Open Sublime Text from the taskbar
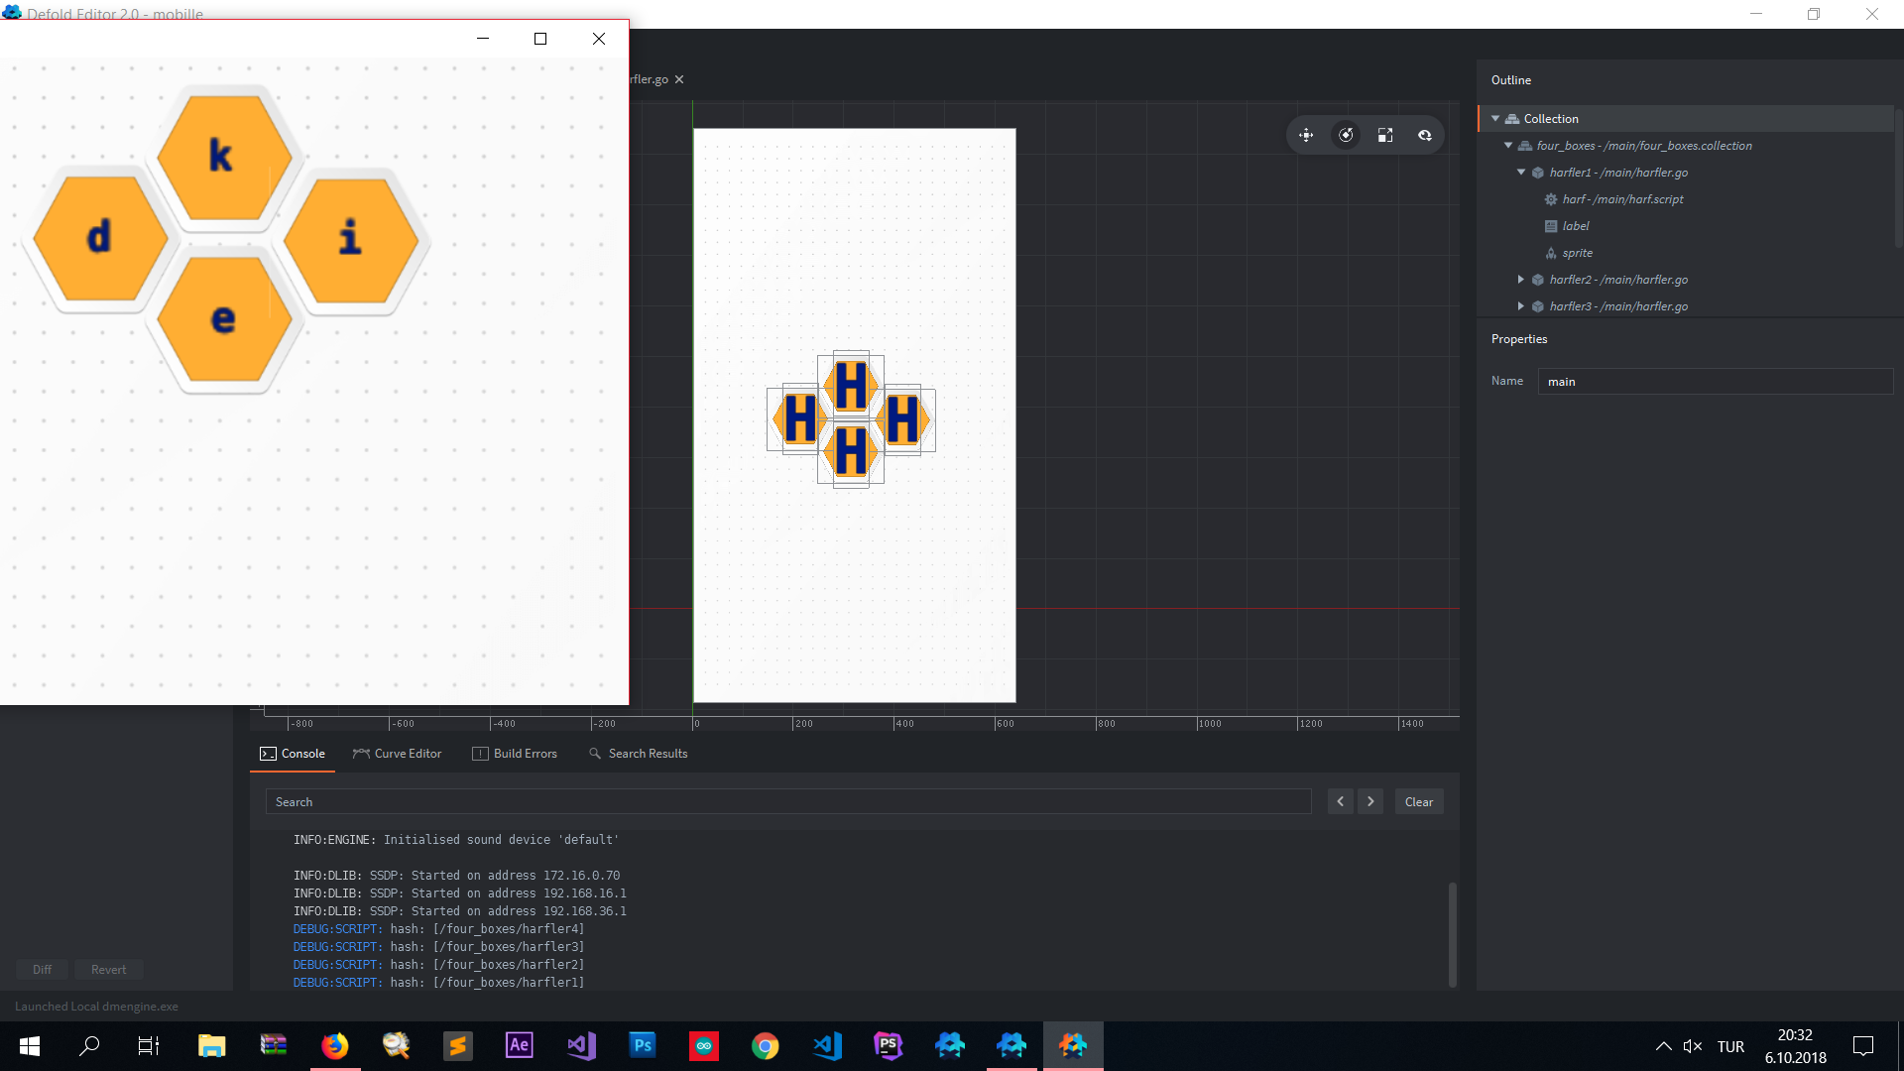 coord(457,1046)
